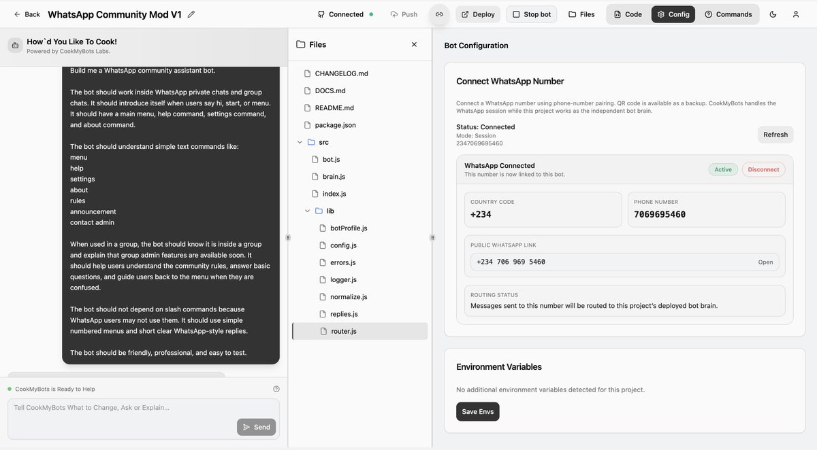Toggle dark mode moon icon
The height and width of the screenshot is (450, 817).
(x=773, y=14)
